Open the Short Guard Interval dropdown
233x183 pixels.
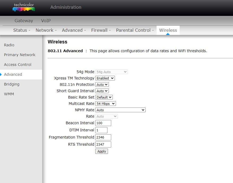102,91
